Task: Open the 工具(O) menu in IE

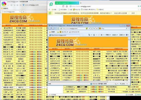Action: point(122,35)
